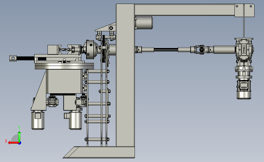
Task: Select the circular rotary table disc
Action: point(64,66)
